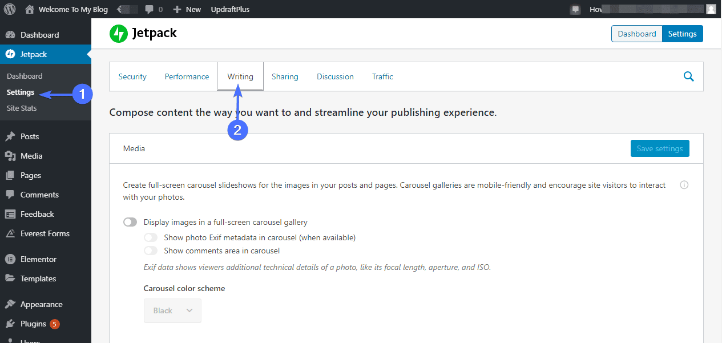The image size is (722, 343).
Task: Toggle Show photo Exif metadata in carousel
Action: coord(151,237)
